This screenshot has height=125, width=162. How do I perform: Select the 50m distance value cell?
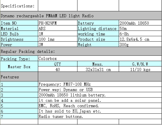tap(140, 28)
